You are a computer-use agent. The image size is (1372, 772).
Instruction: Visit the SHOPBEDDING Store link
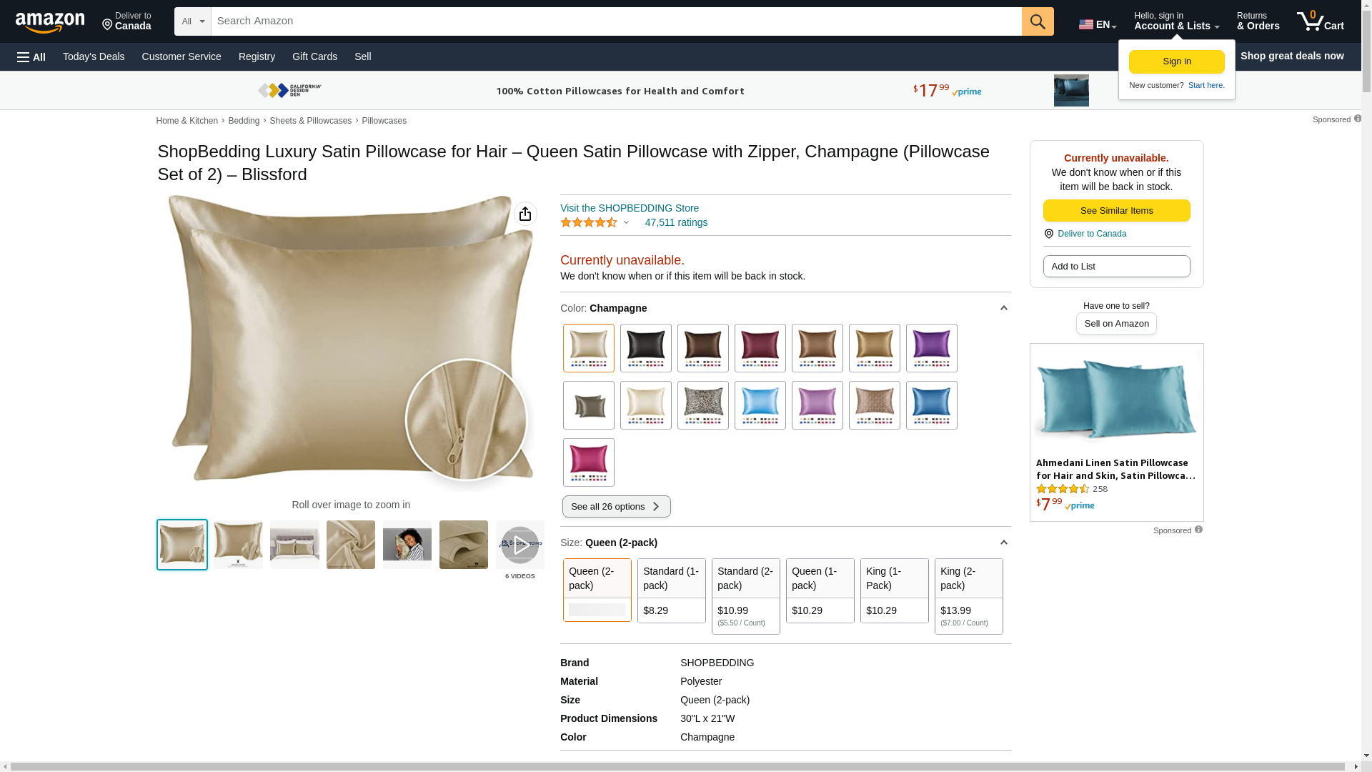[630, 208]
